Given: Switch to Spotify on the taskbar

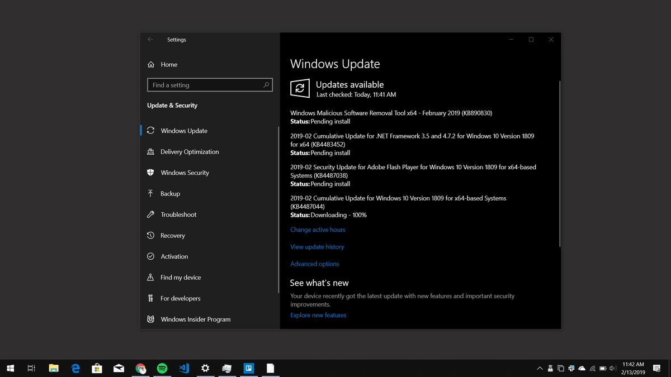Looking at the screenshot, I should 162,368.
